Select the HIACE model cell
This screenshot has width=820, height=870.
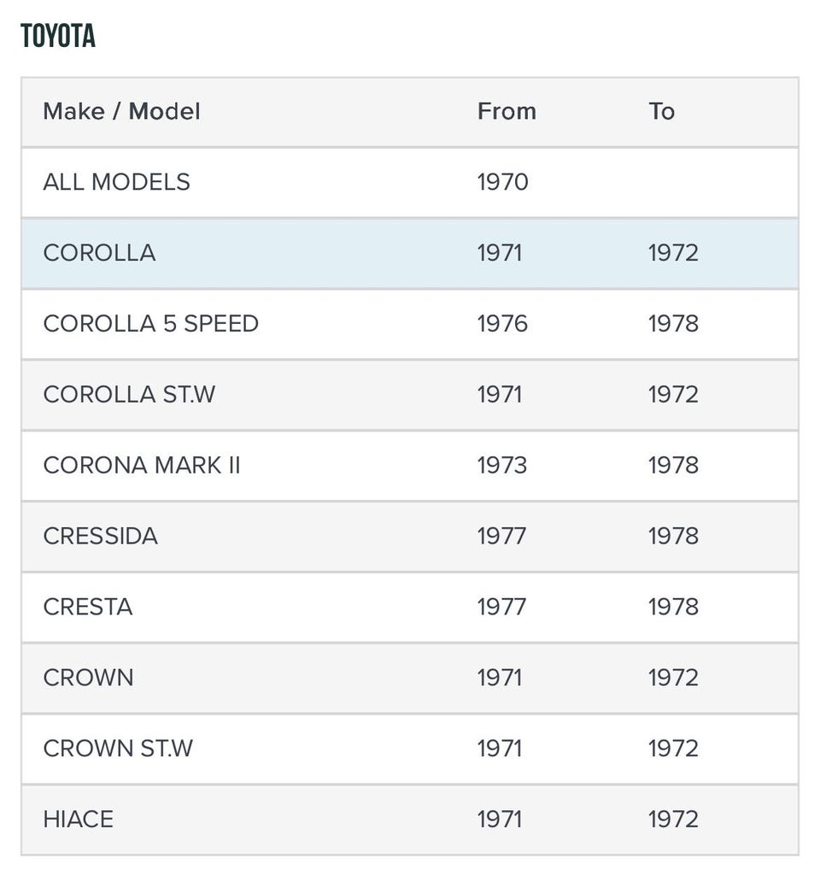coord(78,820)
